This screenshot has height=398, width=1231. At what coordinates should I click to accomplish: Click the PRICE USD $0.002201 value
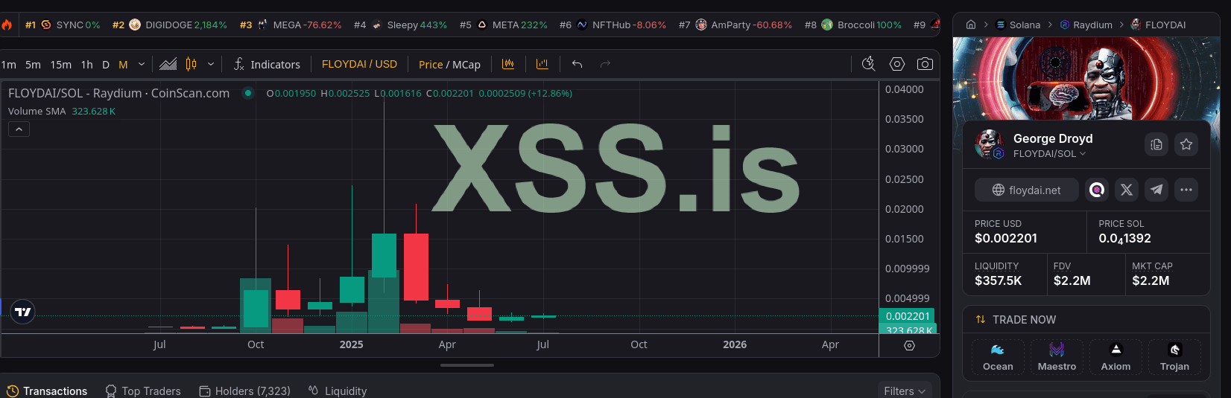(x=1006, y=238)
